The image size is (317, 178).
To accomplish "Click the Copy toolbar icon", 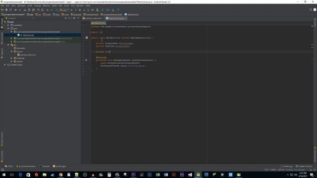I will coord(29,10).
